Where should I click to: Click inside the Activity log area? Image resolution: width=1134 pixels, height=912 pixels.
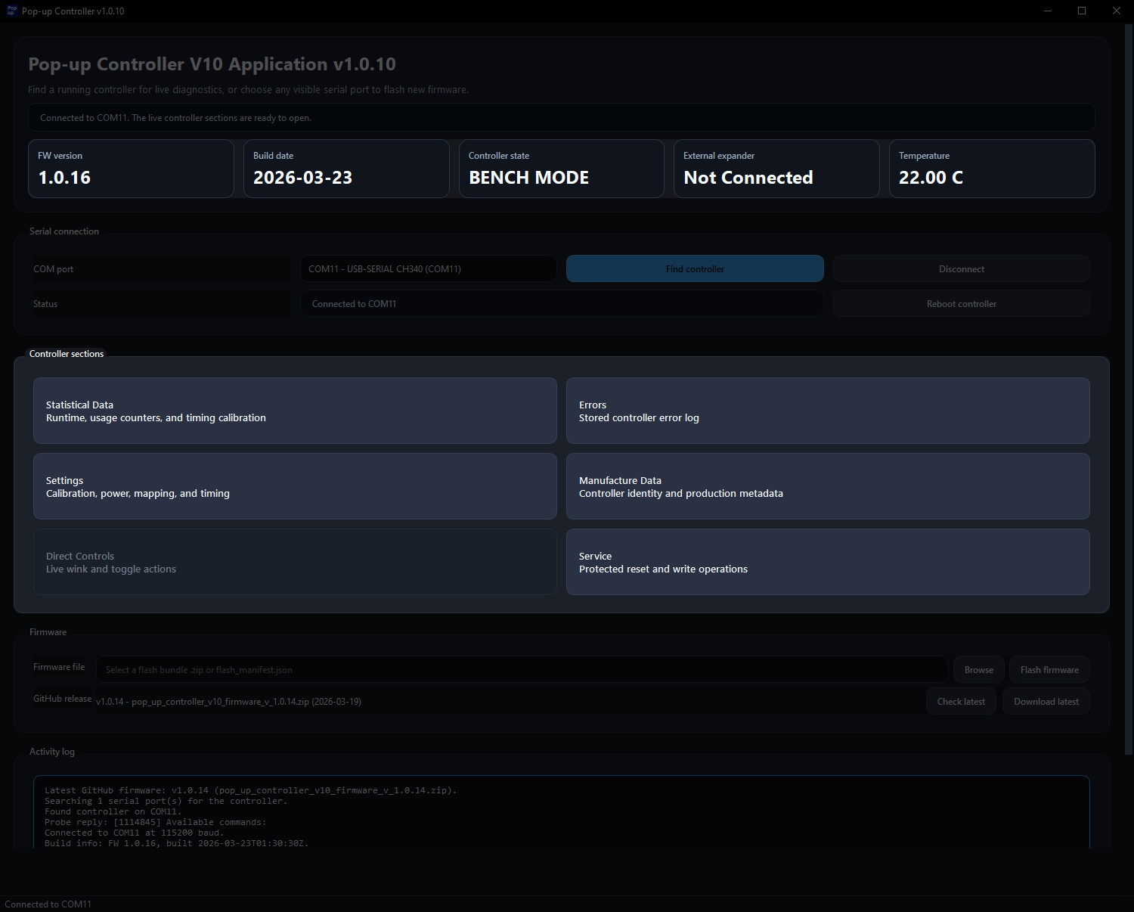click(x=559, y=813)
